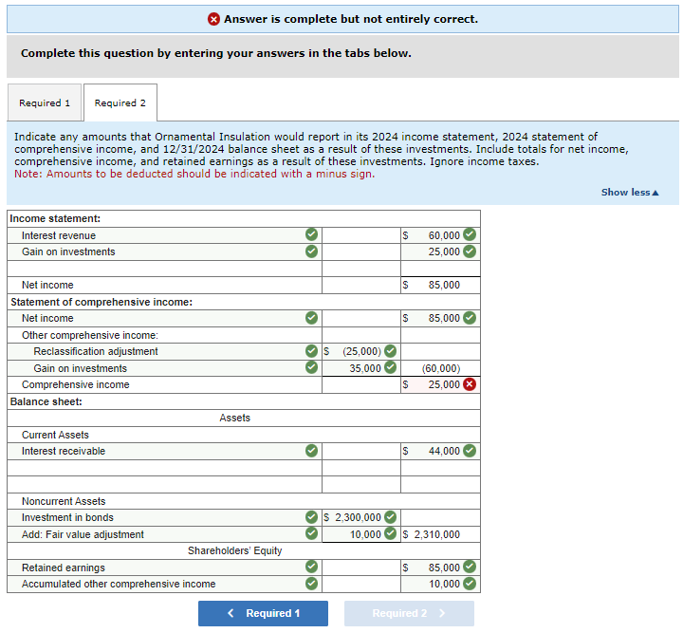Screen dimensions: 683x633
Task: Click the Interest receivable 44,000 amount field
Action: (440, 451)
